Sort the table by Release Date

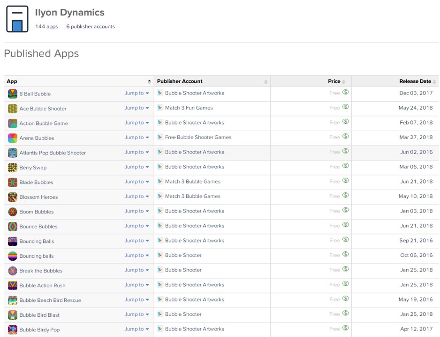(415, 81)
